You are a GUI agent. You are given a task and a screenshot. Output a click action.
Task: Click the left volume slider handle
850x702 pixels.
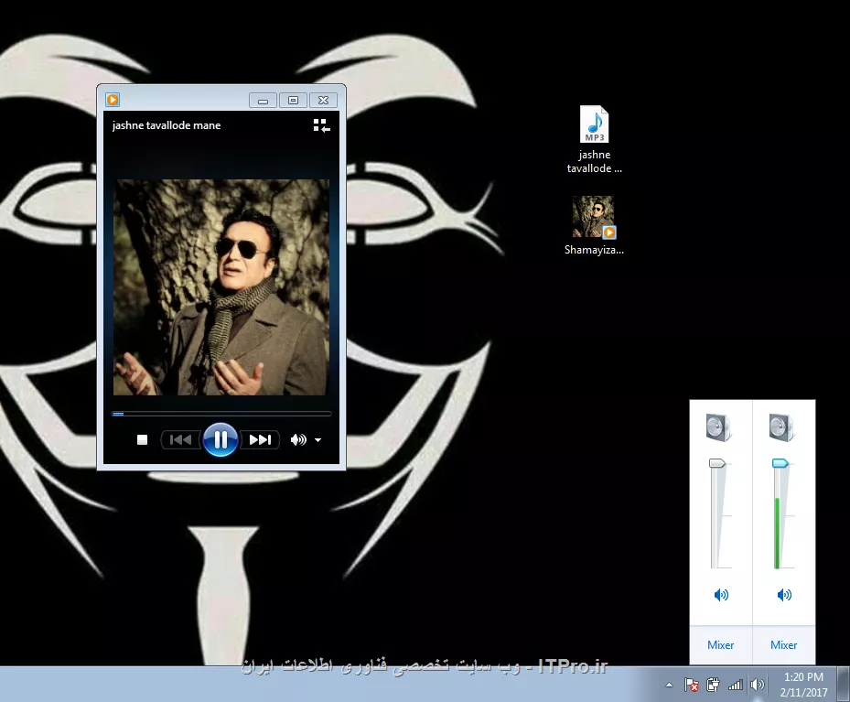point(717,463)
